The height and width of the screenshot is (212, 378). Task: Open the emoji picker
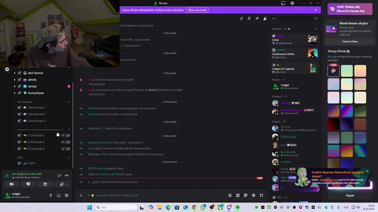pyautogui.click(x=253, y=195)
